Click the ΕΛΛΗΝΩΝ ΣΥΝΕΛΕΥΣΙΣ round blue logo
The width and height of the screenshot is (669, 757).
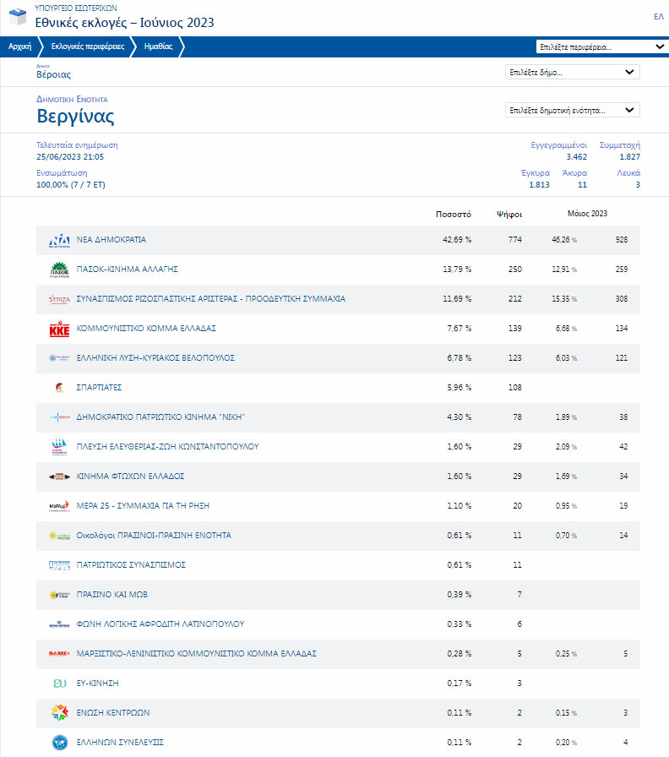[59, 743]
